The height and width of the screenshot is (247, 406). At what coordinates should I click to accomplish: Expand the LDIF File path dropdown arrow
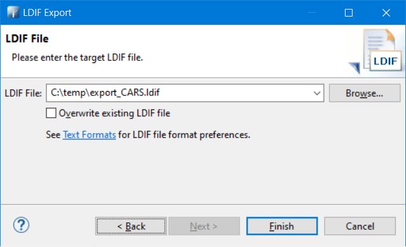click(317, 93)
